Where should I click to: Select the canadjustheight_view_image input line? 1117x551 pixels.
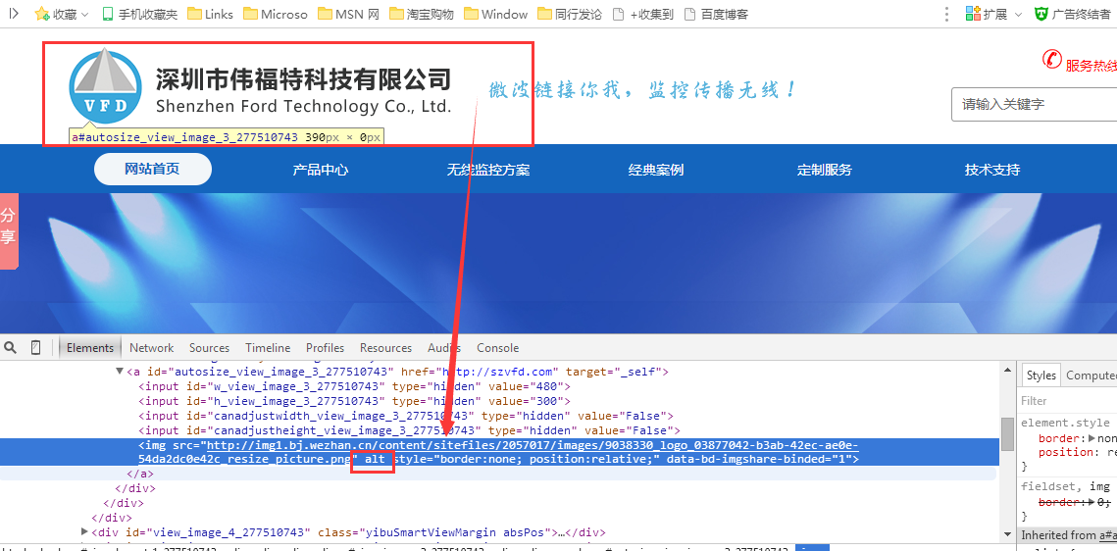pos(410,430)
